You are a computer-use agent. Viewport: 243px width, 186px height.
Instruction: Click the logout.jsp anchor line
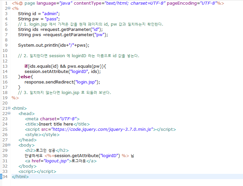click(61, 161)
